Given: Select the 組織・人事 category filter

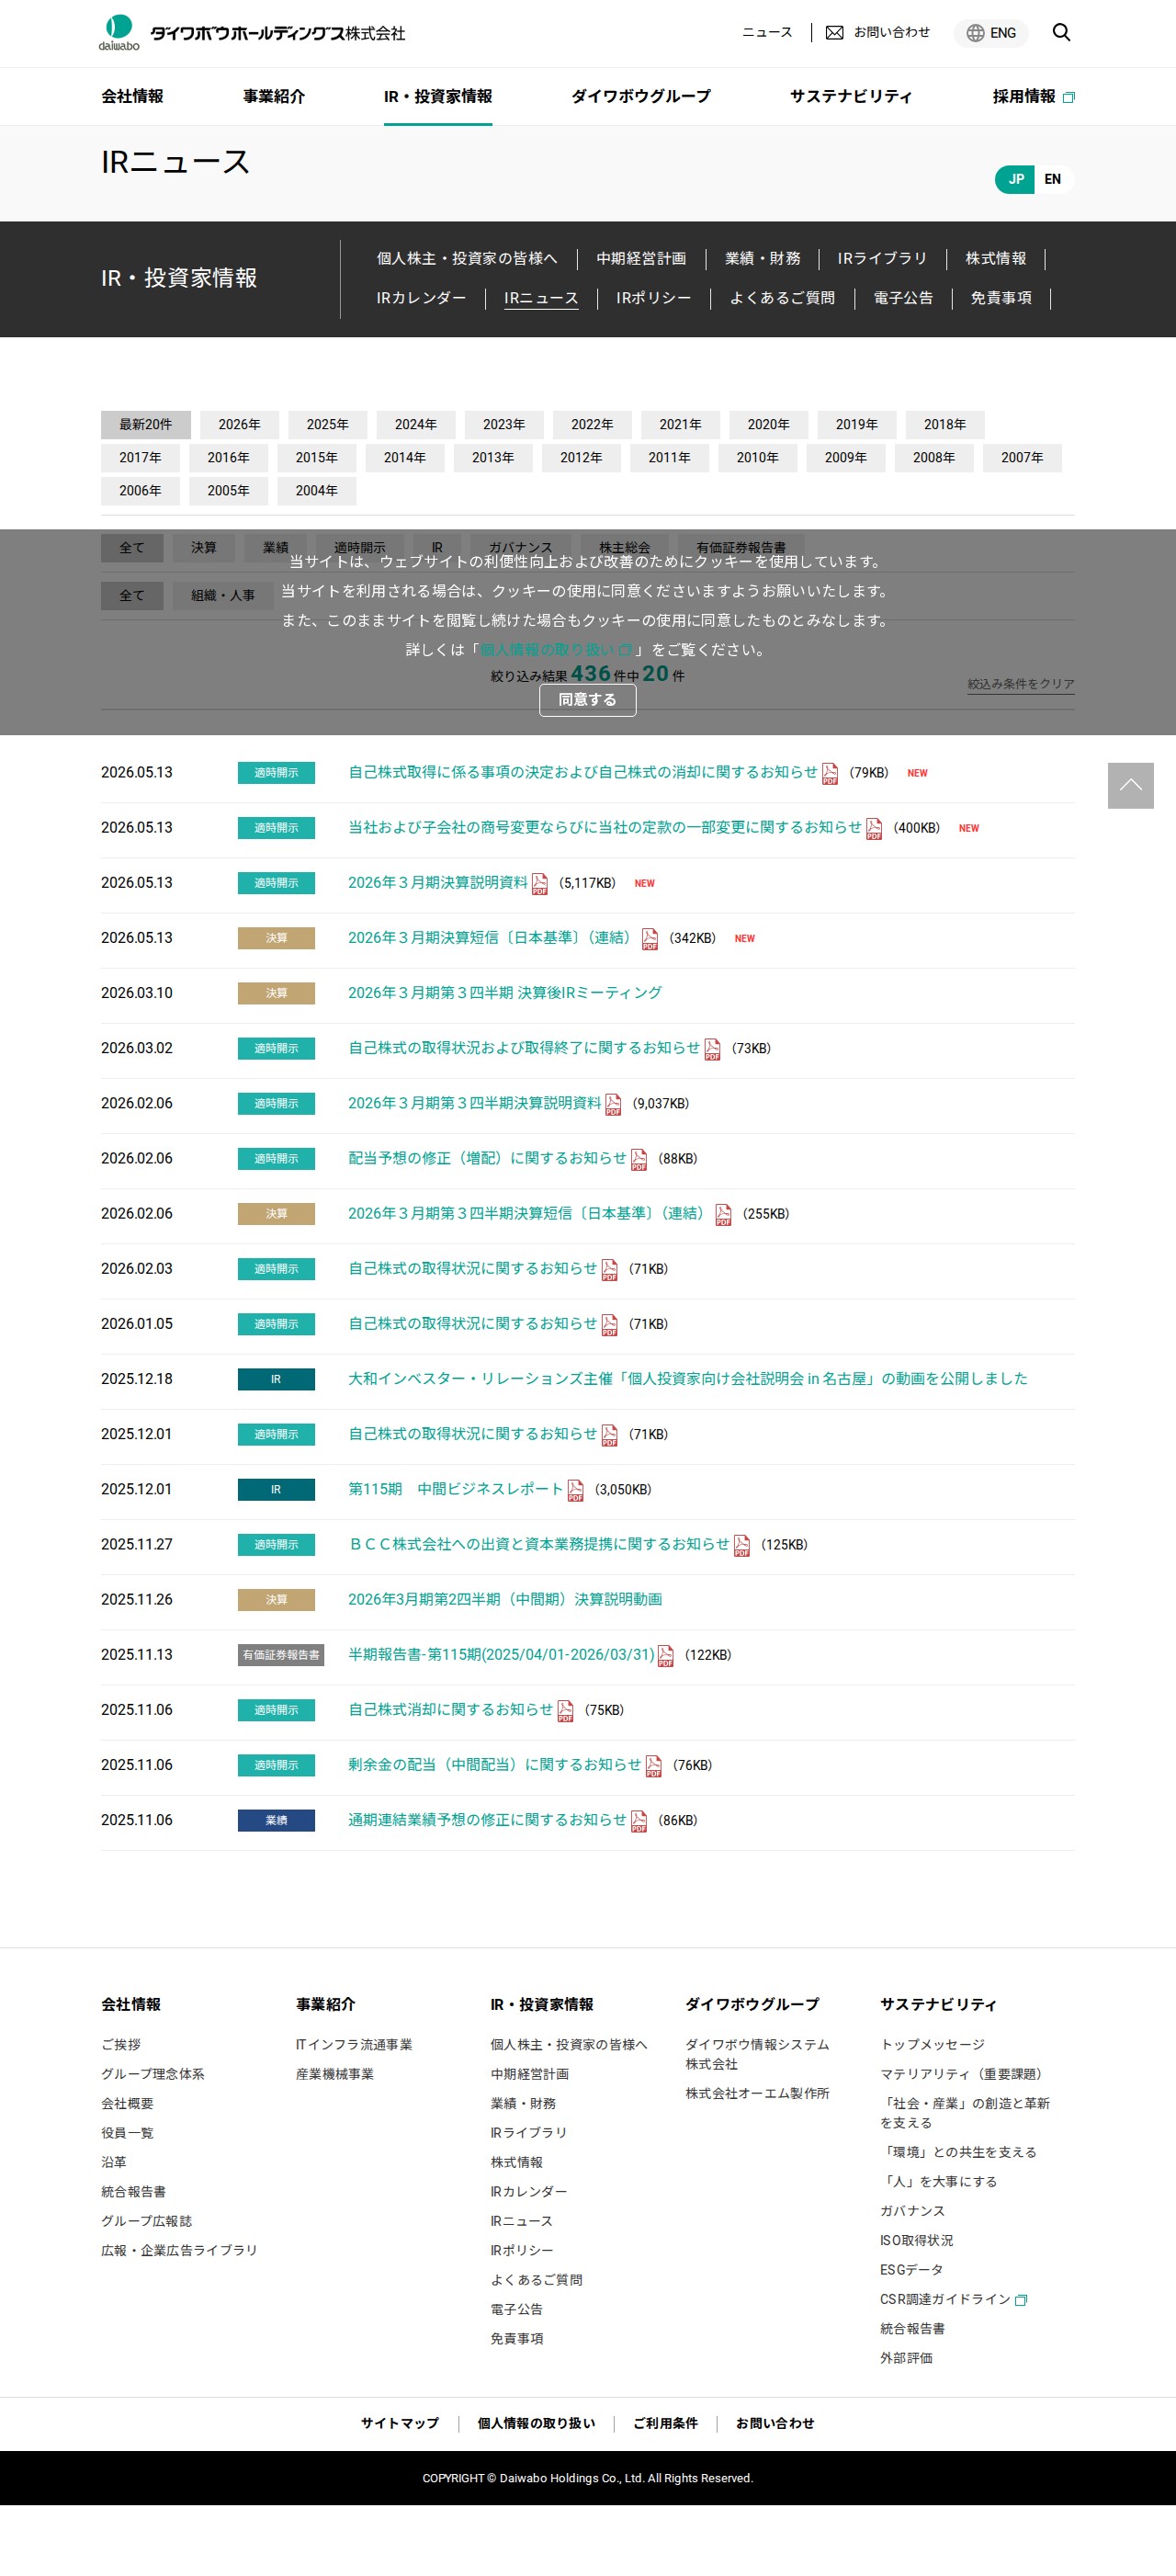Looking at the screenshot, I should 223,595.
